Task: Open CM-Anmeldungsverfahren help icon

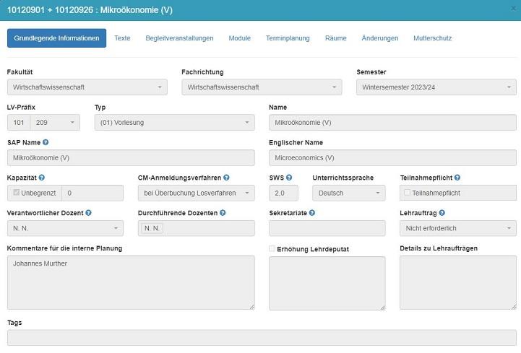Action: point(226,178)
